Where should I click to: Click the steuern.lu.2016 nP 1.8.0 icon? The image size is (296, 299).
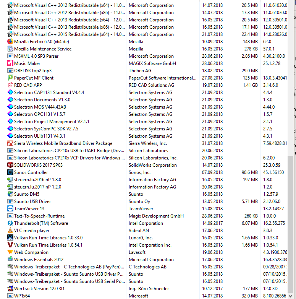click(x=10, y=179)
